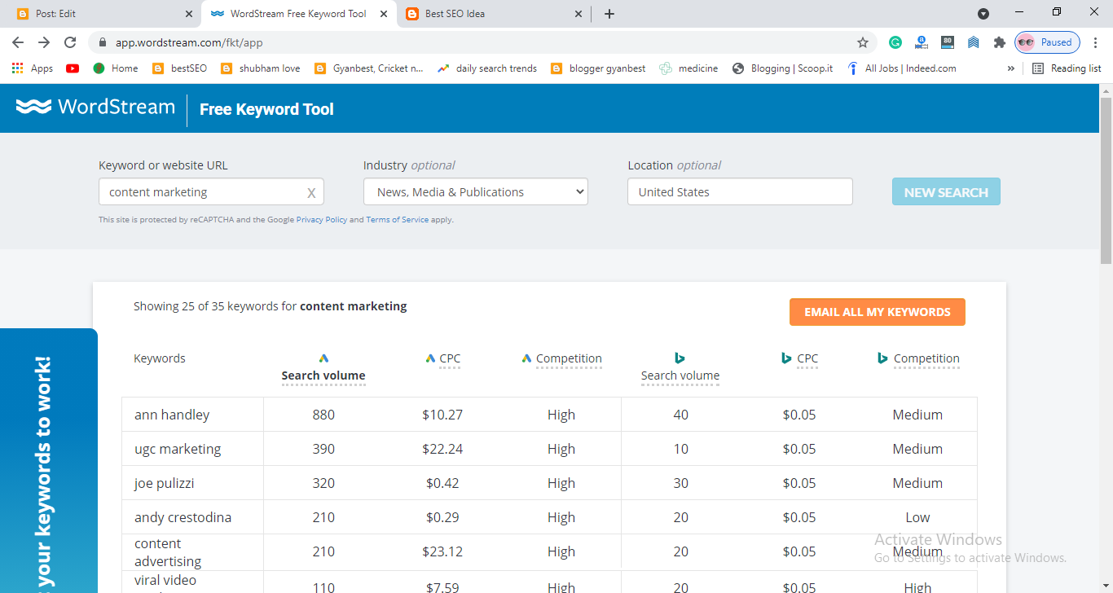Click the $10.27 CPC value
Screen dimensions: 1113x593
coord(442,415)
